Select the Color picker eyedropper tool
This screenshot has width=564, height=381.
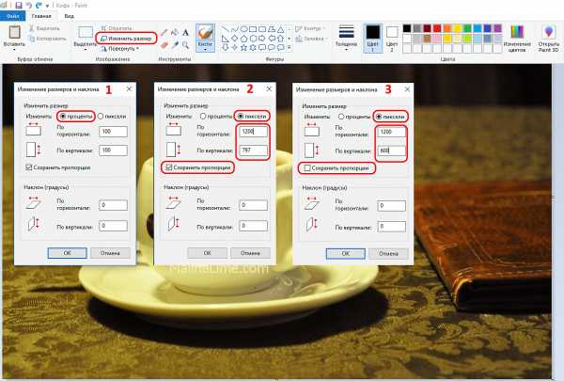pos(175,45)
